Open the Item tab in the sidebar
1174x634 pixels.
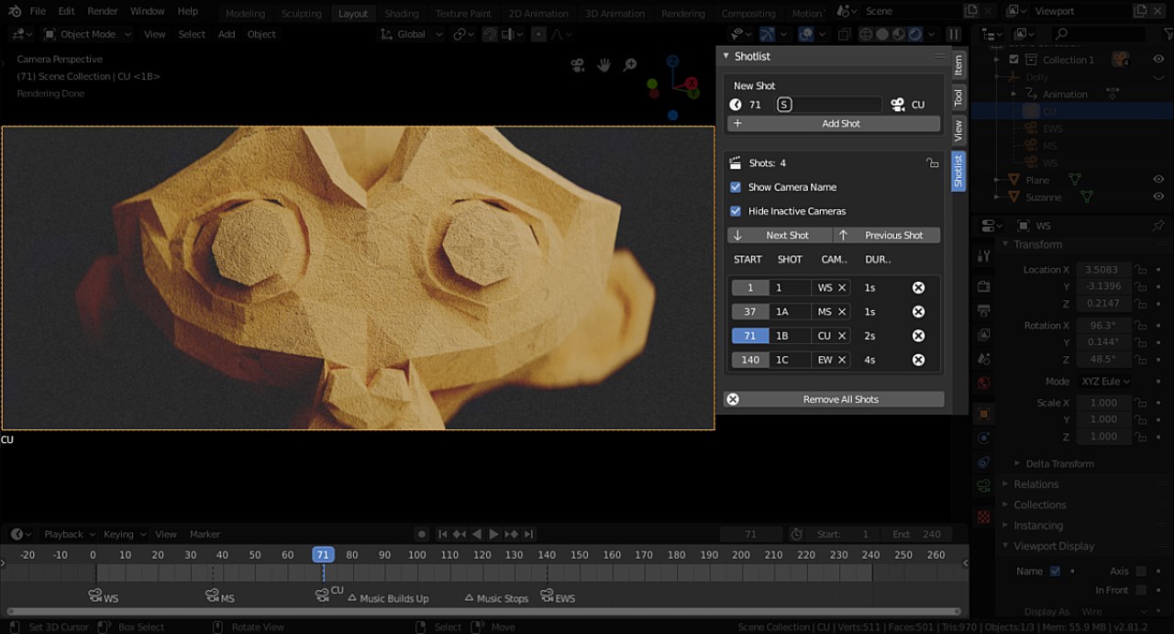(x=958, y=64)
